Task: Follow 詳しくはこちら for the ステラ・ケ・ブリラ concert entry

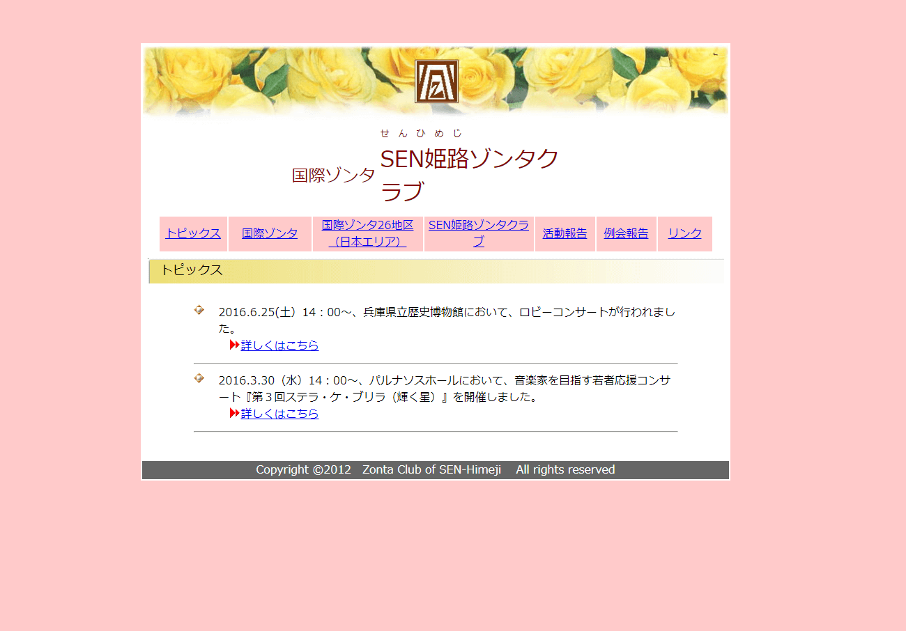Action: coord(280,413)
